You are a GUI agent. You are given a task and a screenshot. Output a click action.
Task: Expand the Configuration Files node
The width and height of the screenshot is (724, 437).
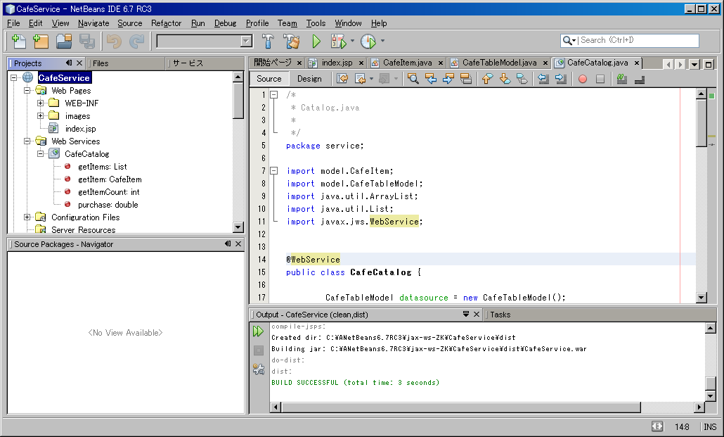[x=27, y=217]
